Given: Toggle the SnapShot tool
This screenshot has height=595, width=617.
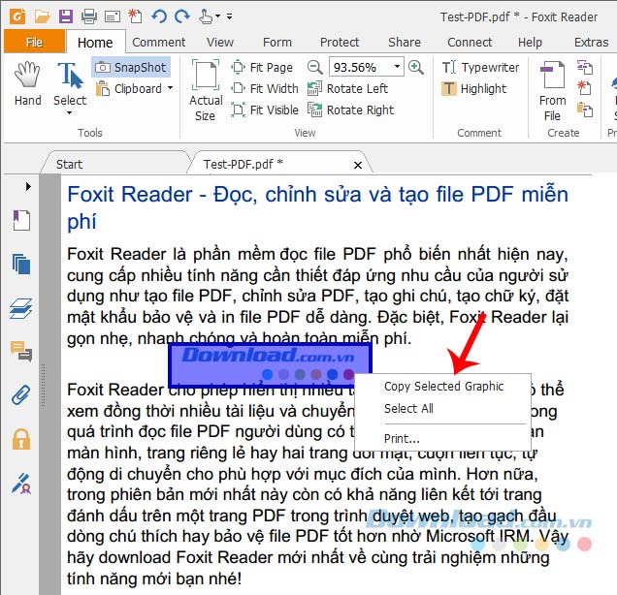Looking at the screenshot, I should (x=131, y=67).
